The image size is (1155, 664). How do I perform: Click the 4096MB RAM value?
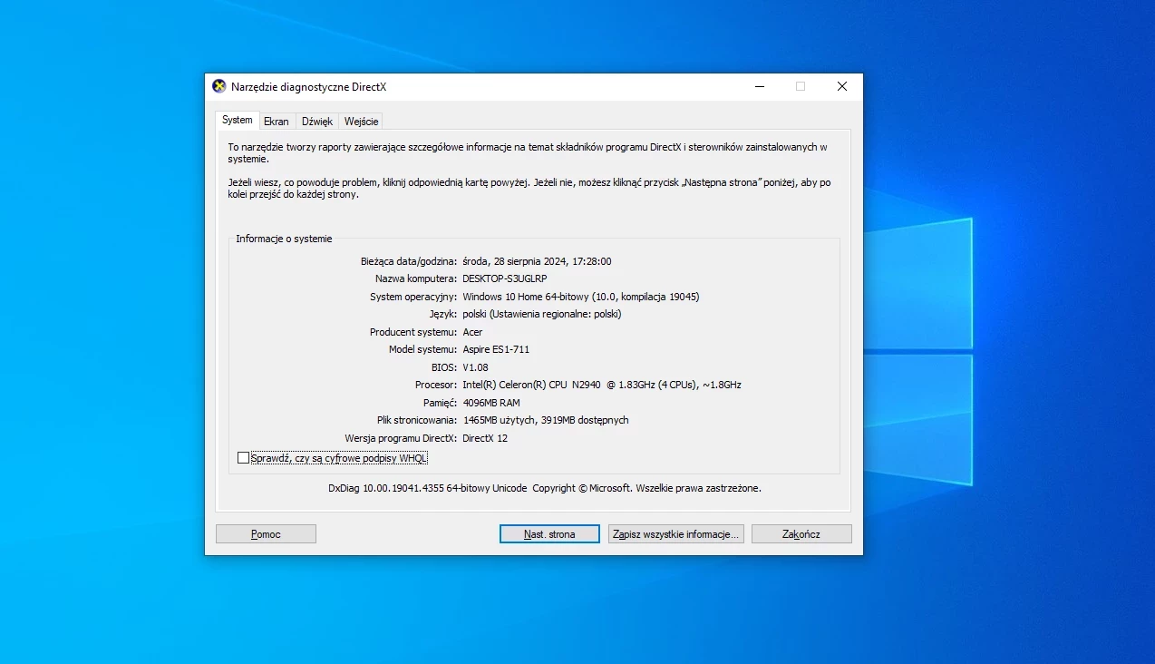tap(491, 403)
